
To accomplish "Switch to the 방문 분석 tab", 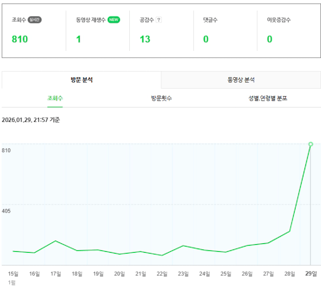I will 82,80.
